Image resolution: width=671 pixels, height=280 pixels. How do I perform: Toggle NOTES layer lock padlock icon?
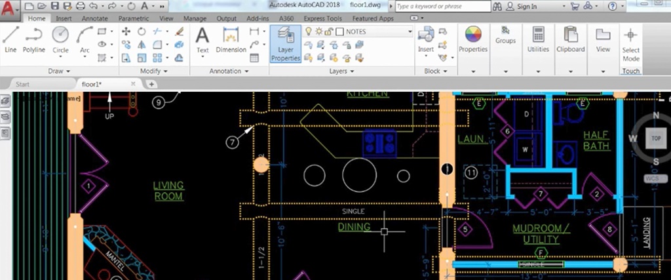(x=329, y=31)
